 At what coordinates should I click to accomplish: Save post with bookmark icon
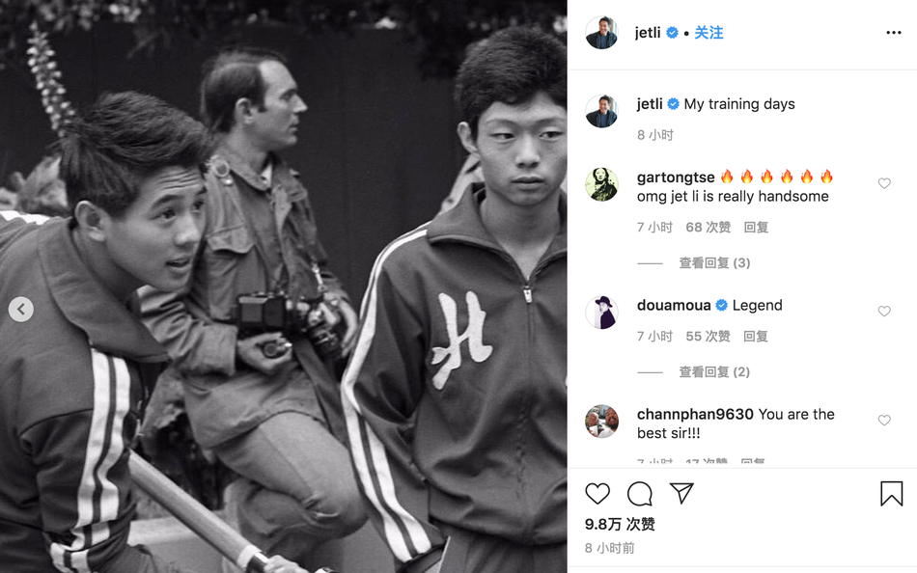[891, 494]
